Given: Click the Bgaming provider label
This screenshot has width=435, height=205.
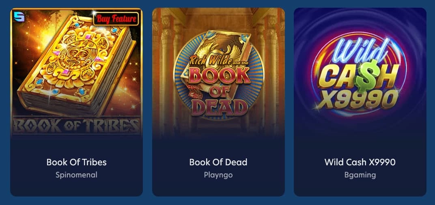Looking at the screenshot, I should 360,175.
